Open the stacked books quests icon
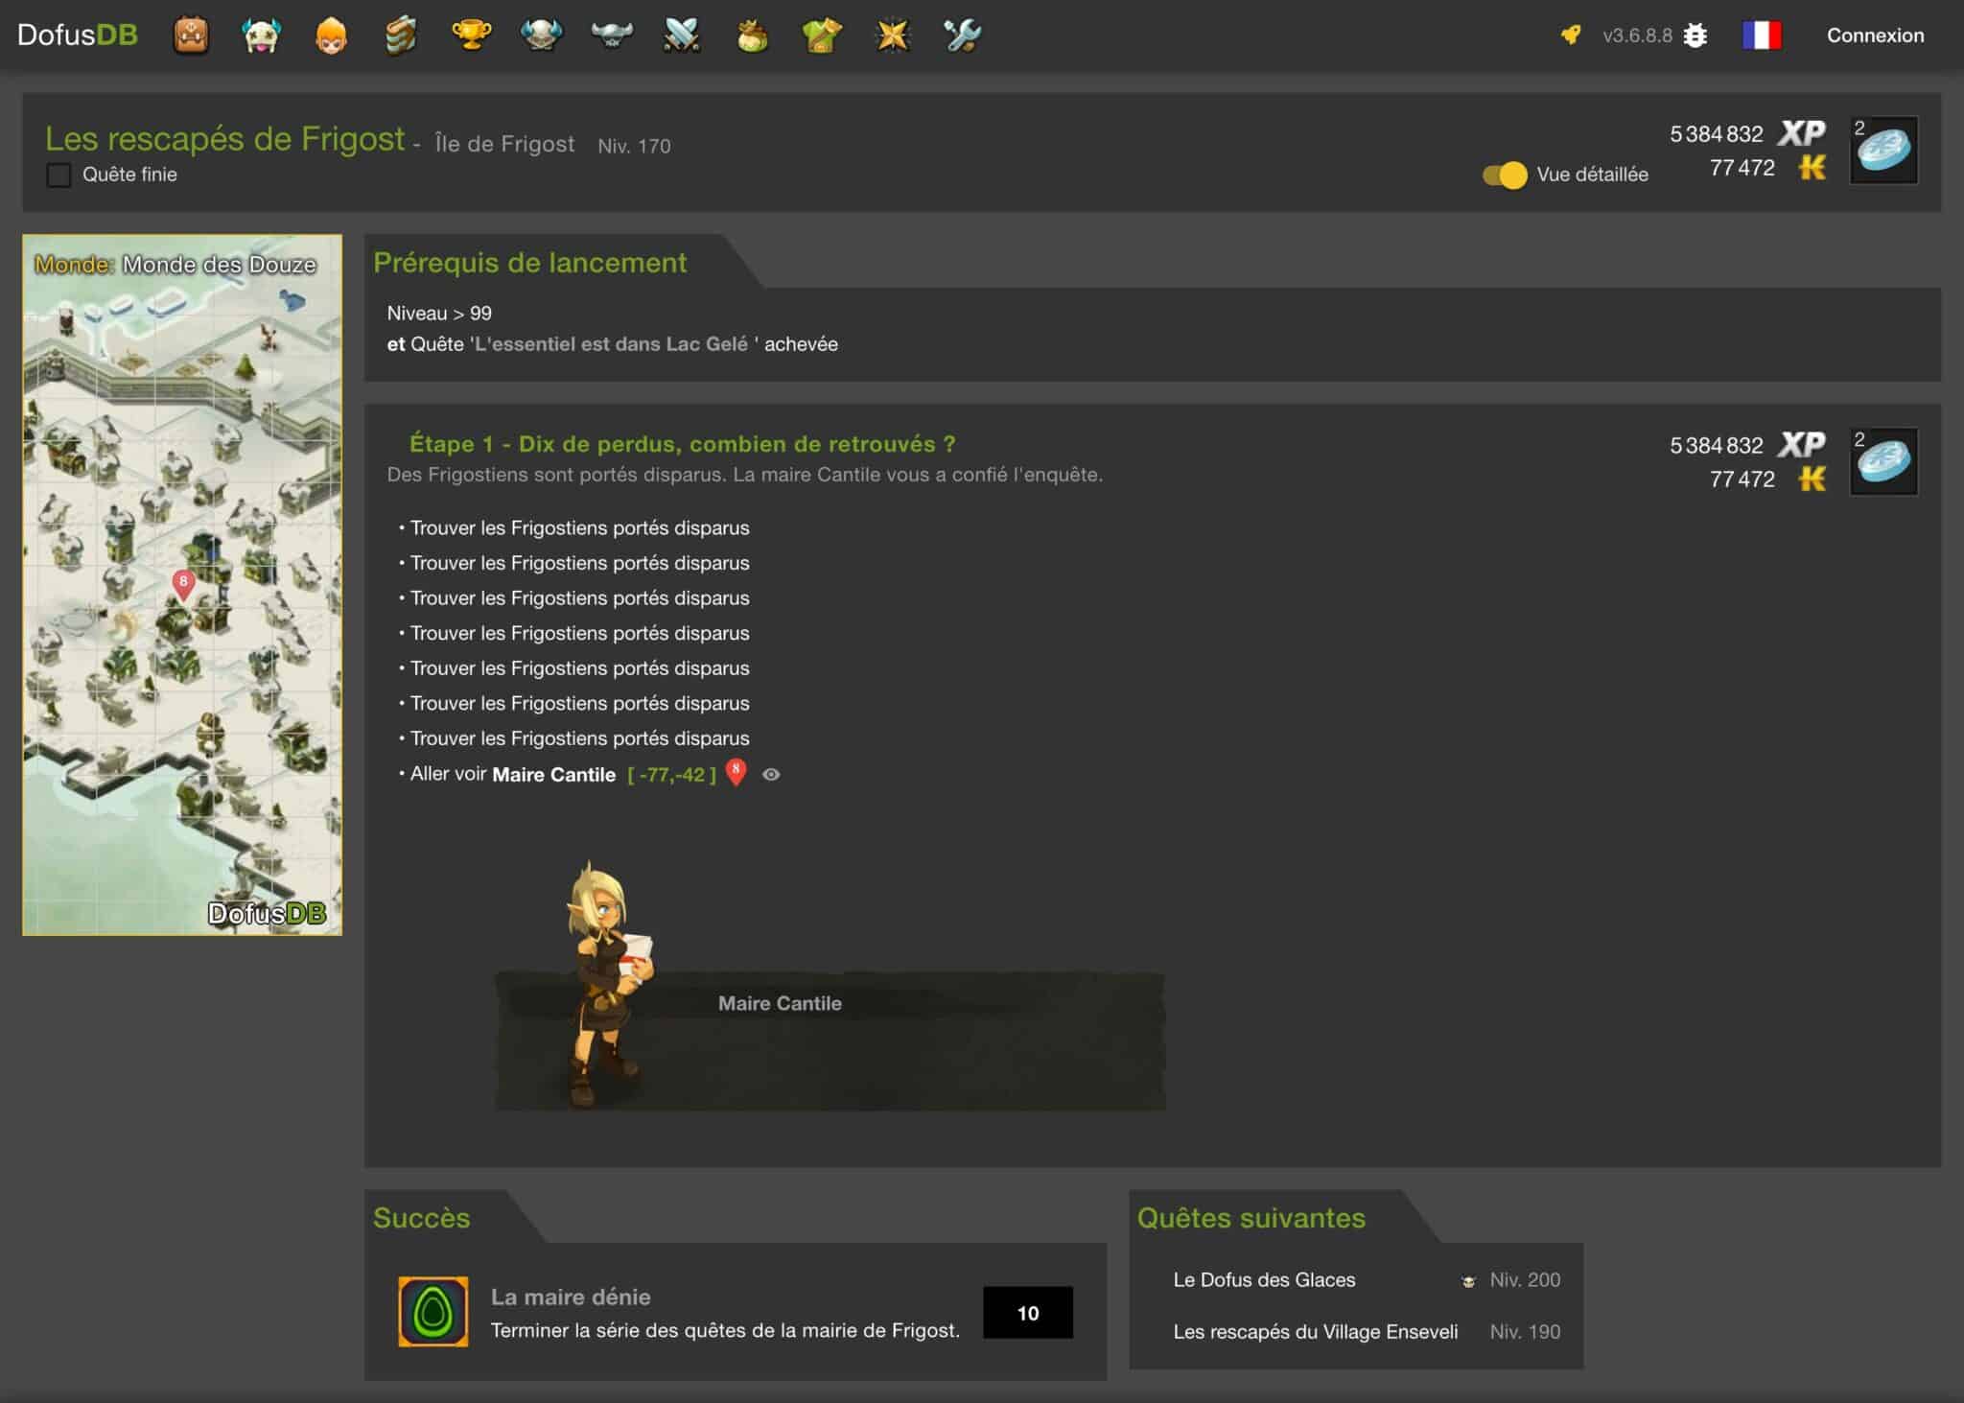This screenshot has width=1964, height=1403. tap(401, 35)
